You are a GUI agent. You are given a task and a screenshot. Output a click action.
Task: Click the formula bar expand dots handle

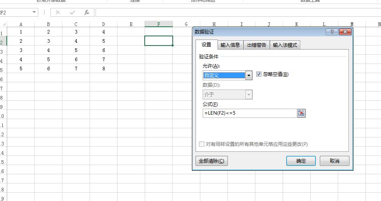coord(44,12)
